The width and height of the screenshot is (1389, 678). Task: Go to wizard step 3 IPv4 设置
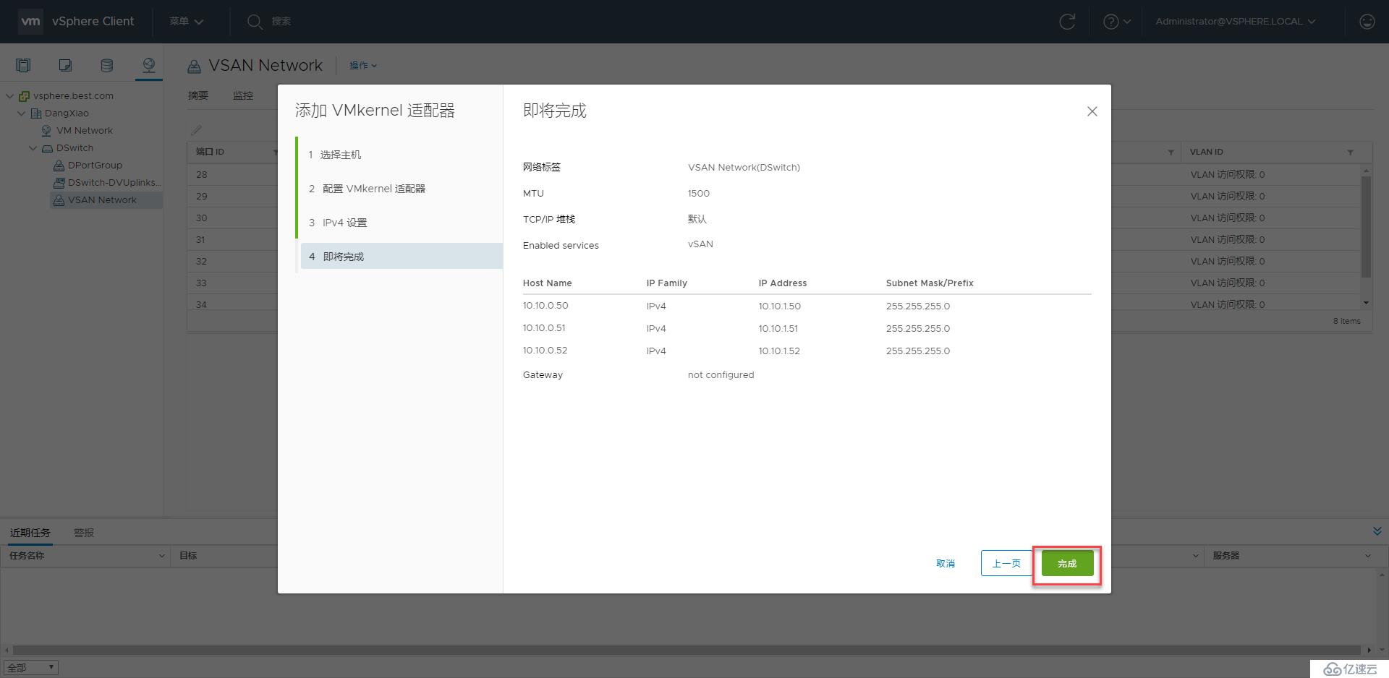coord(400,223)
